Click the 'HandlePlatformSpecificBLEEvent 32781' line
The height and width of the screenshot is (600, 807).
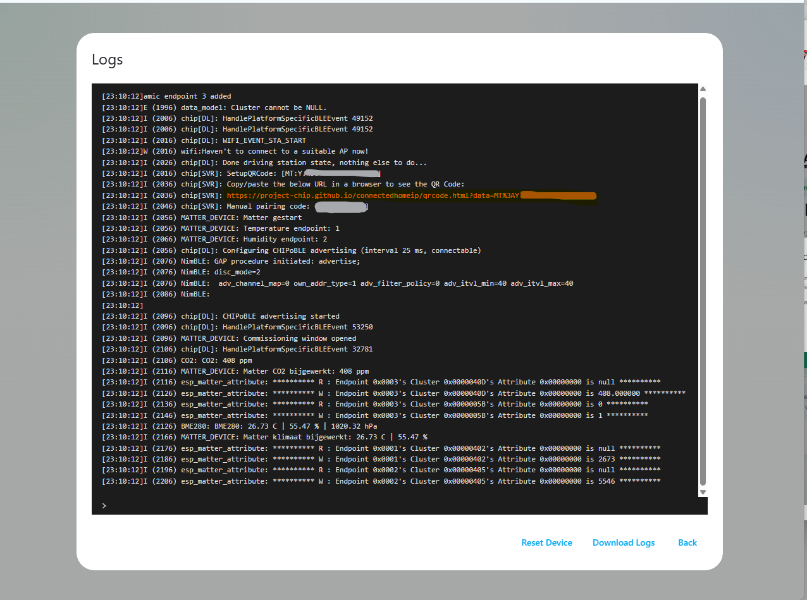[x=237, y=349]
